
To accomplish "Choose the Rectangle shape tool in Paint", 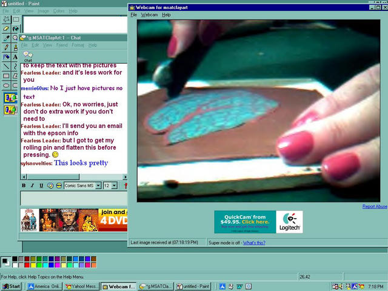I will [6, 76].
